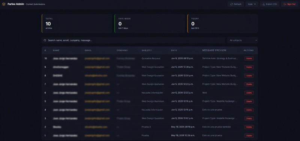This screenshot has height=141, width=300.
Task: Click the Subject column header
Action: click(147, 50)
